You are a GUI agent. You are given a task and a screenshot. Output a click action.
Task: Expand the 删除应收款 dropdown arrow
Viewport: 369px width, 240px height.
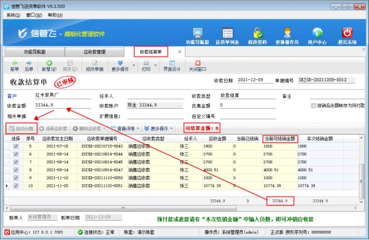(x=104, y=129)
